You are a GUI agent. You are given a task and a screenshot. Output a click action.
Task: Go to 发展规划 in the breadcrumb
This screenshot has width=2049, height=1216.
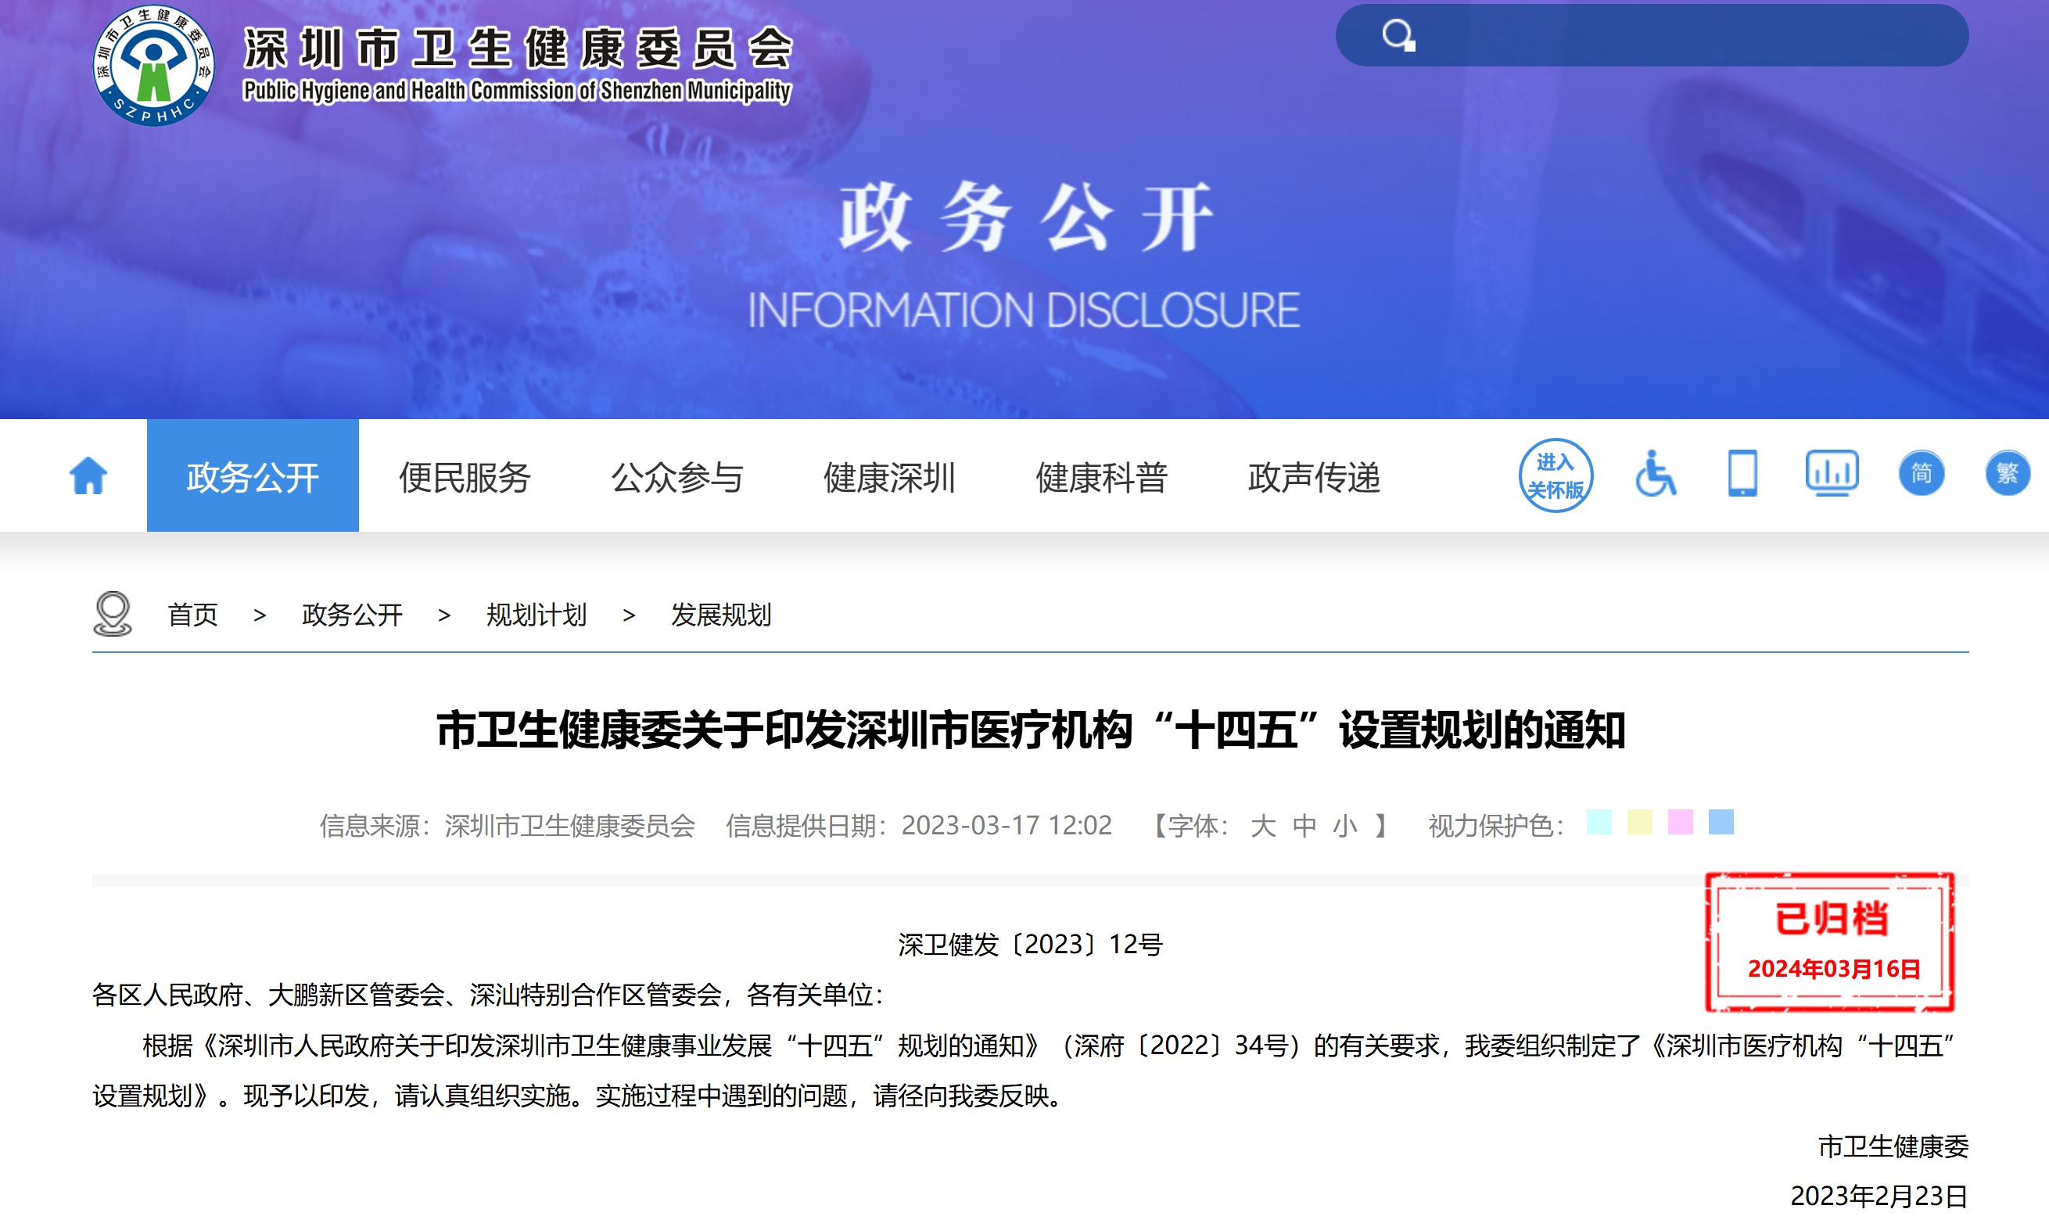(x=721, y=615)
